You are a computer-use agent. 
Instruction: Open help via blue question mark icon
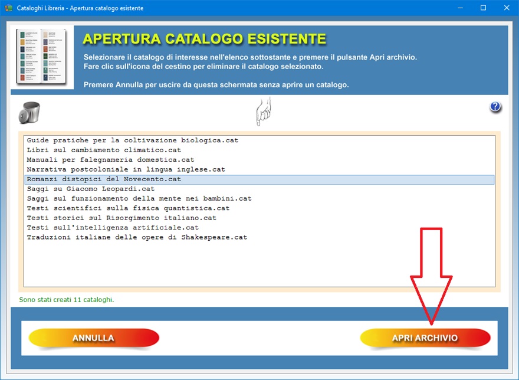pos(495,107)
